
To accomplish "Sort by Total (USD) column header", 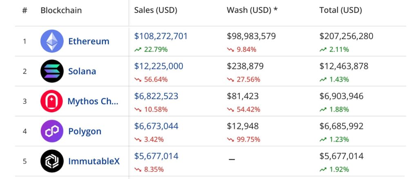I will point(340,10).
